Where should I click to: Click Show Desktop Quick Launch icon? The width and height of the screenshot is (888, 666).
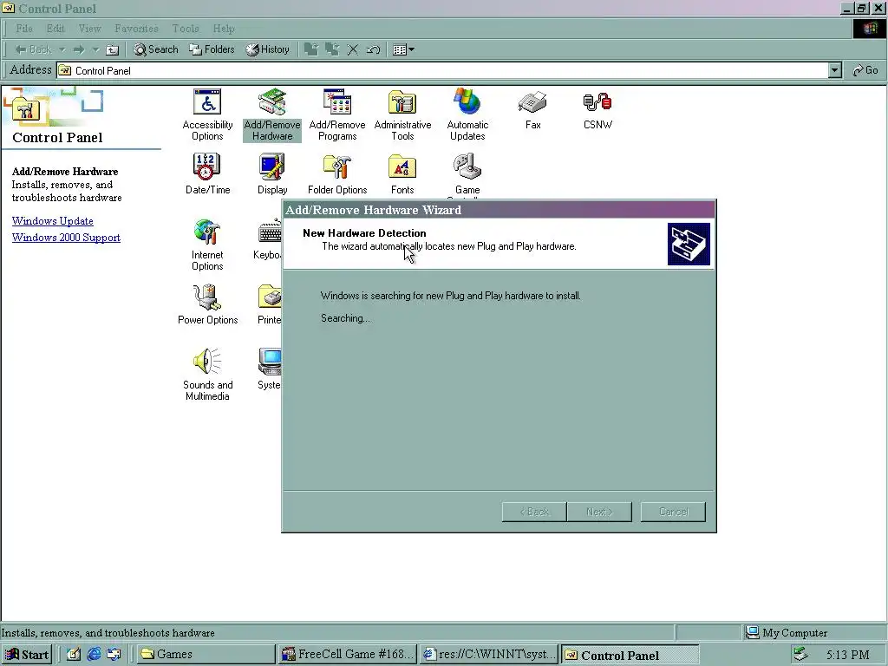[x=73, y=655]
